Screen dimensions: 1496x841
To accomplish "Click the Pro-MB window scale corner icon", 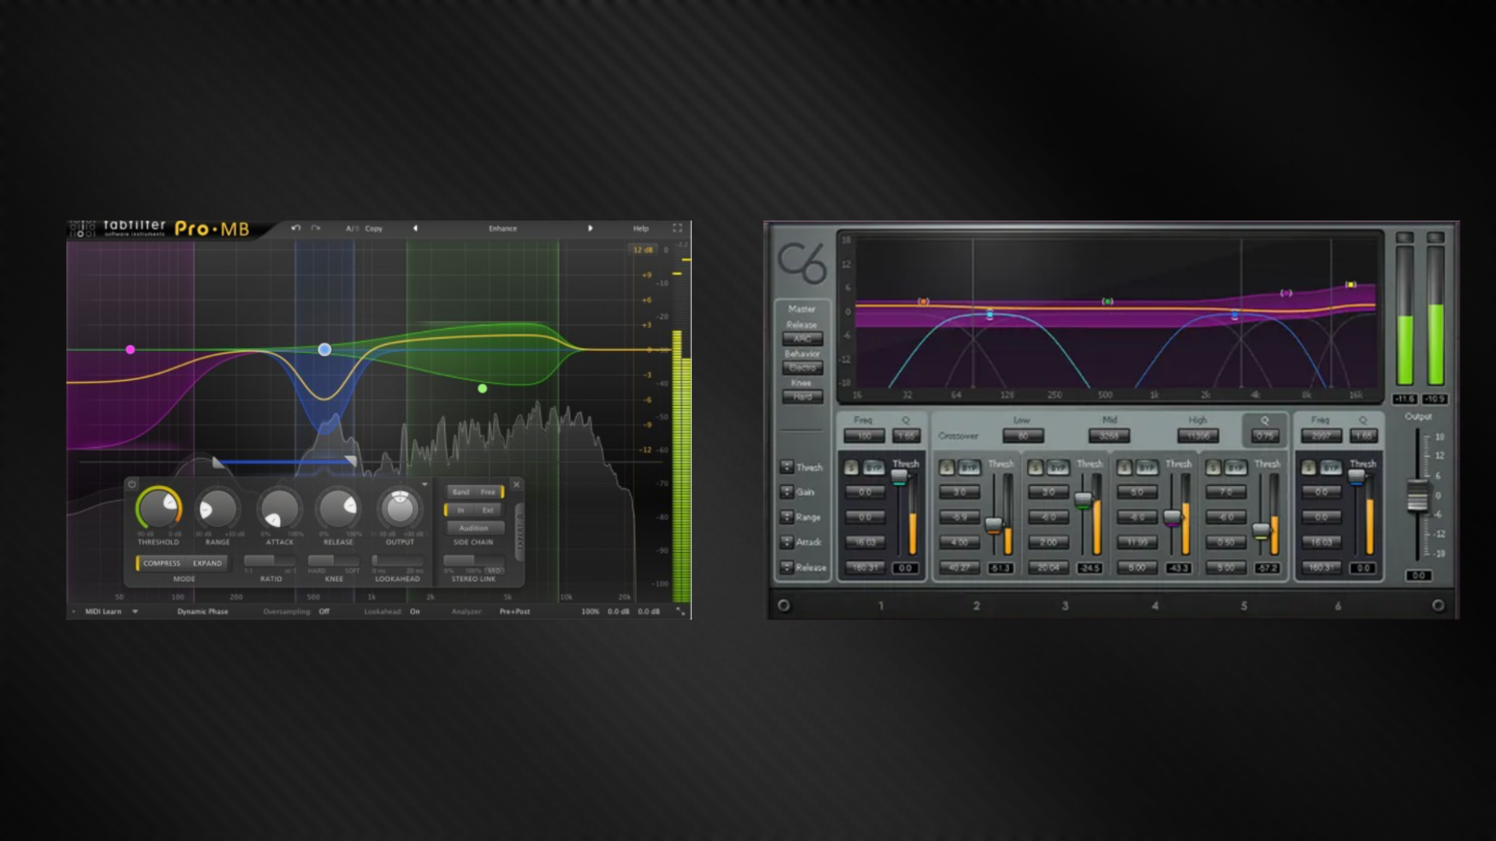I will pyautogui.click(x=680, y=611).
